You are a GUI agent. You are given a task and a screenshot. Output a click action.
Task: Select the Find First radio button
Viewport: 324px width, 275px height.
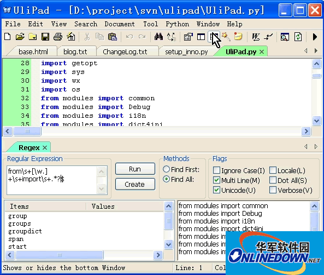(x=166, y=169)
